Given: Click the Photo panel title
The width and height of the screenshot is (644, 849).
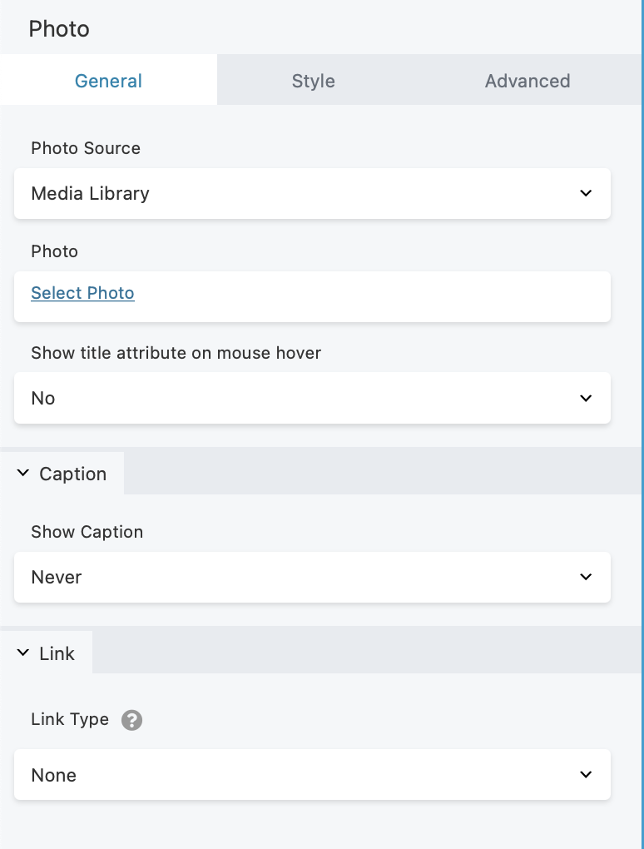Looking at the screenshot, I should (59, 28).
